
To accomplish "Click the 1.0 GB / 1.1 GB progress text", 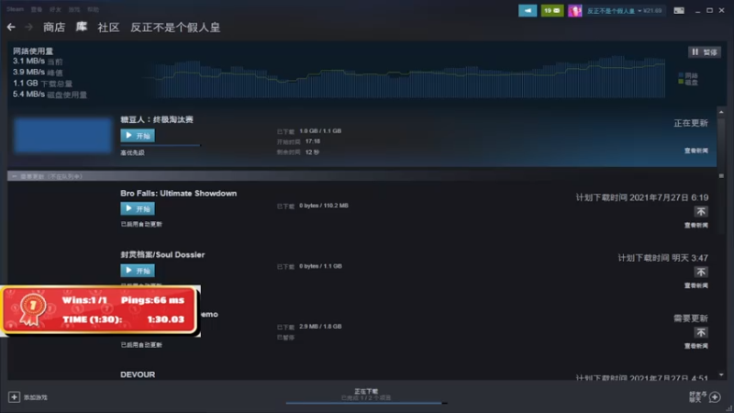I will pyautogui.click(x=320, y=131).
